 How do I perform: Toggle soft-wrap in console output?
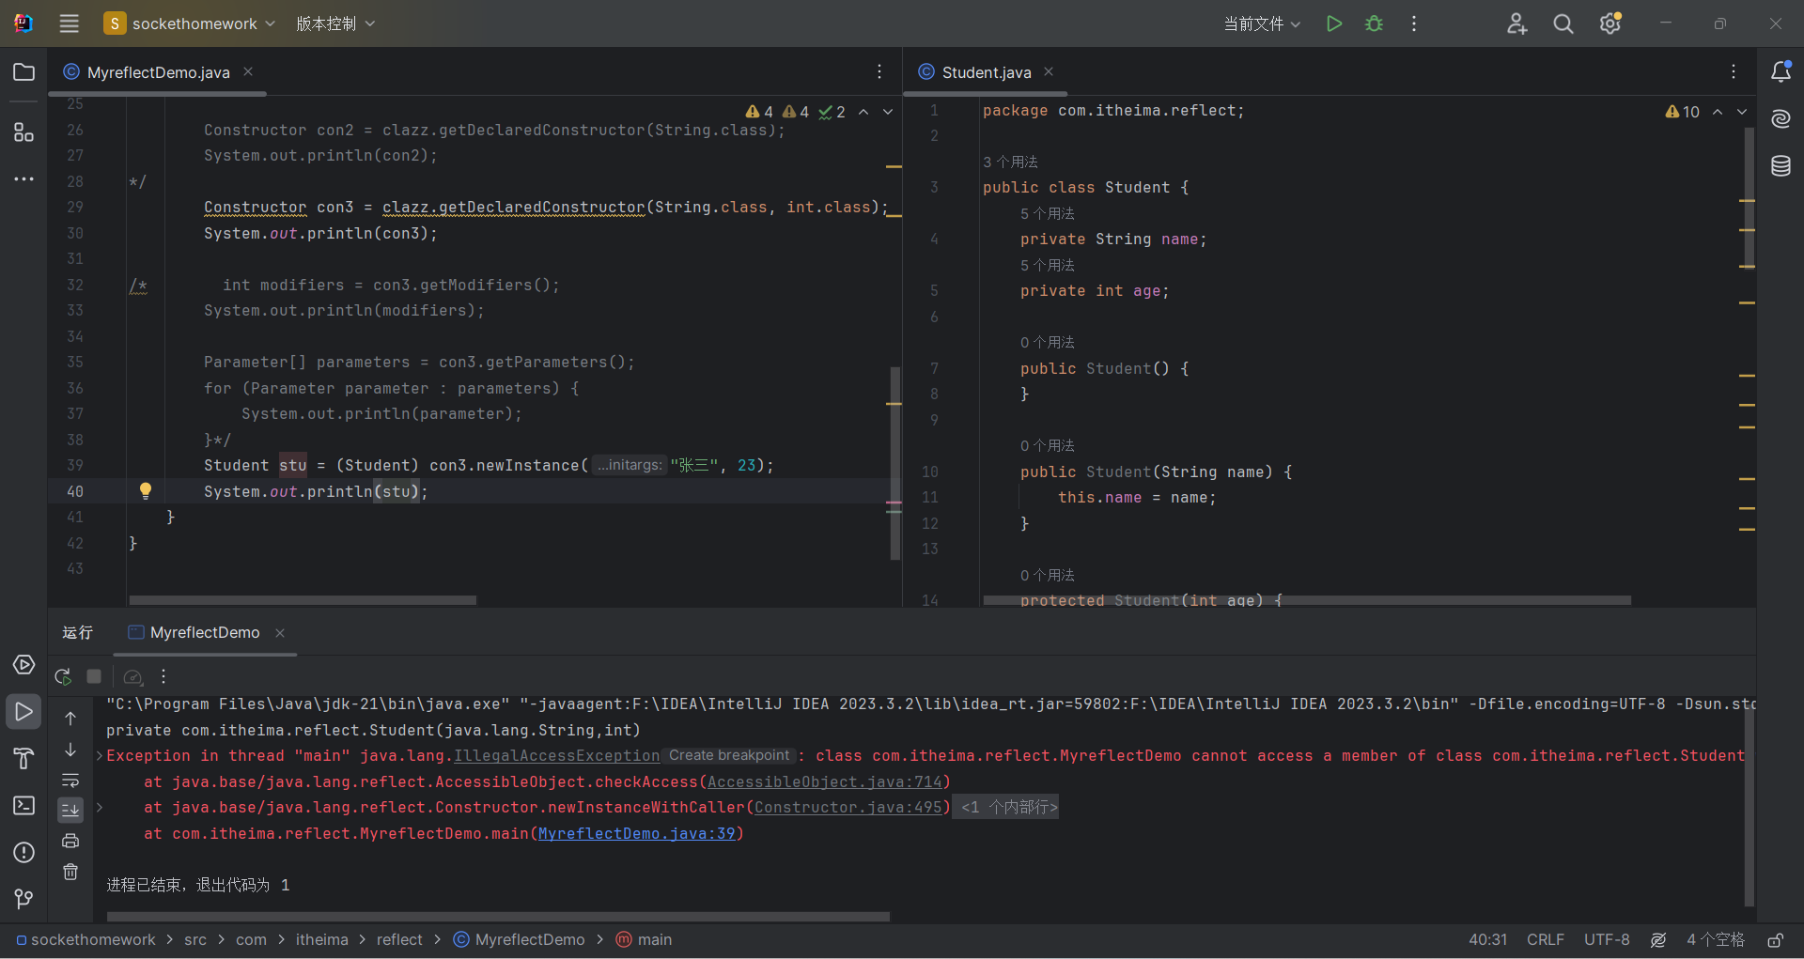pyautogui.click(x=70, y=781)
